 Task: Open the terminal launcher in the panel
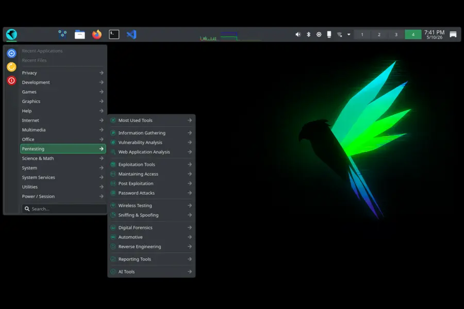click(x=114, y=35)
